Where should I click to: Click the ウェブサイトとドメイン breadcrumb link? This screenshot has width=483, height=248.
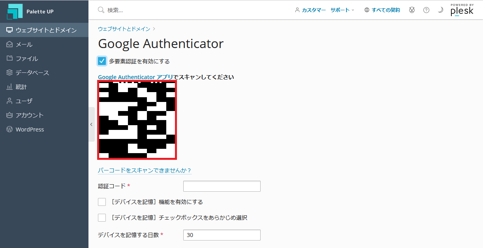[x=124, y=29]
